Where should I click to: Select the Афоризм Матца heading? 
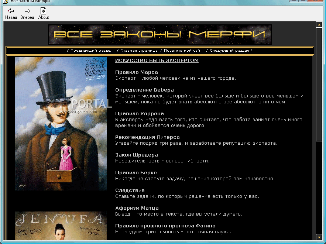click(x=137, y=208)
